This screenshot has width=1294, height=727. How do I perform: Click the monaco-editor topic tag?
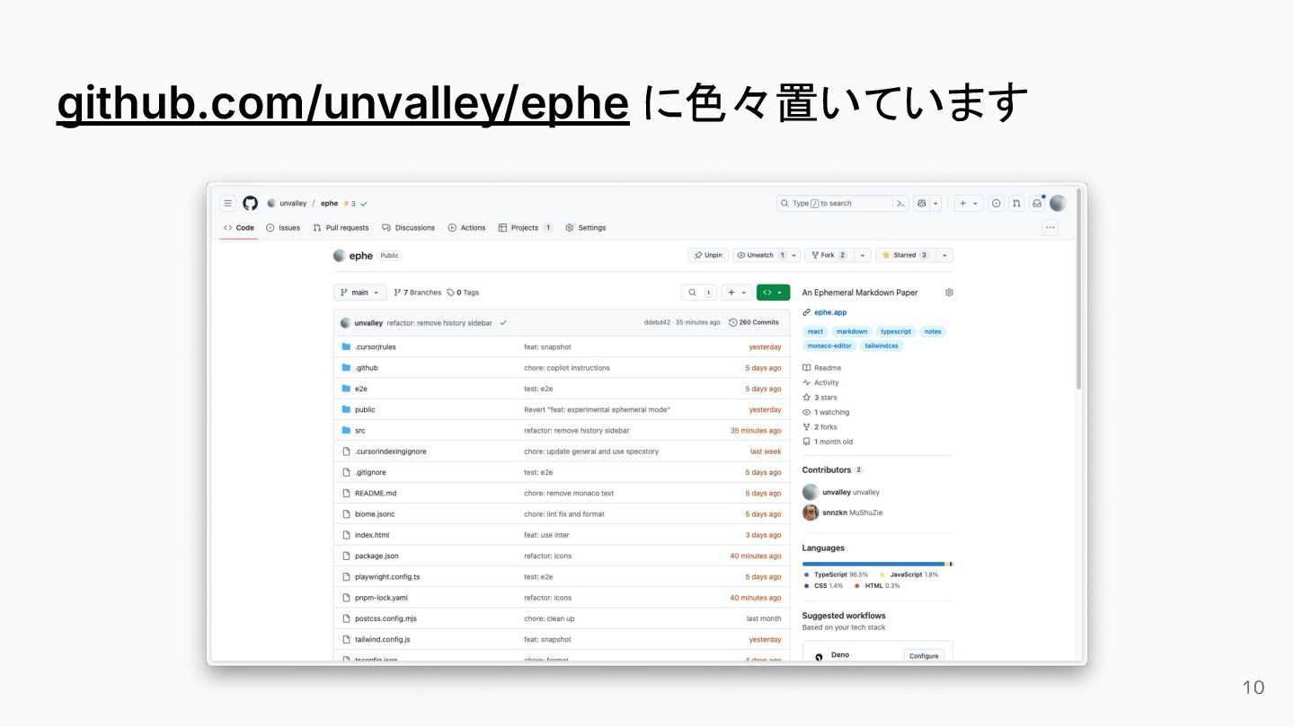(x=829, y=346)
